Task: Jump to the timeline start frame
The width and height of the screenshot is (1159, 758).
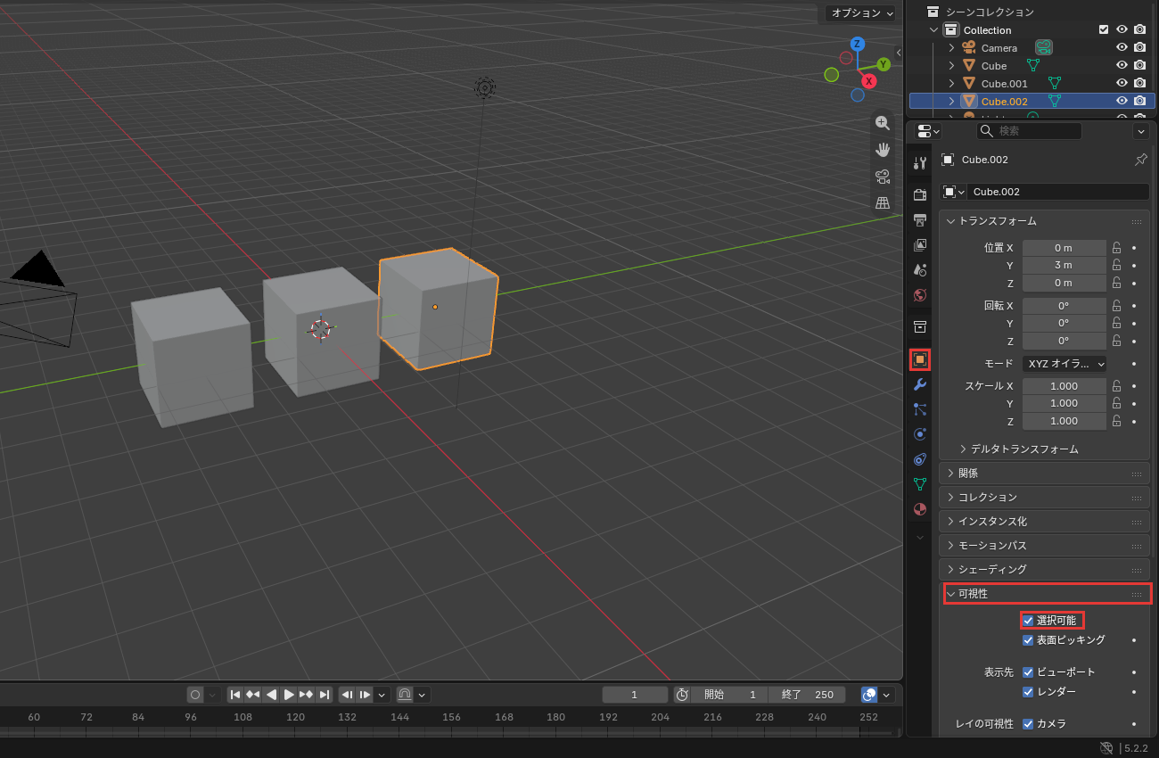Action: 235,695
